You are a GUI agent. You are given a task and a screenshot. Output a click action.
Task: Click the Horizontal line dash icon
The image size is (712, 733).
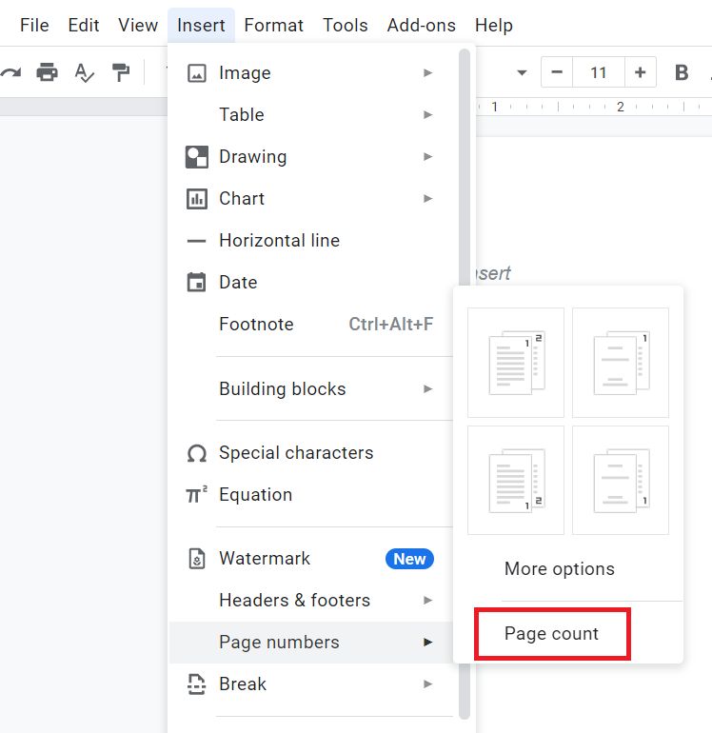point(196,241)
